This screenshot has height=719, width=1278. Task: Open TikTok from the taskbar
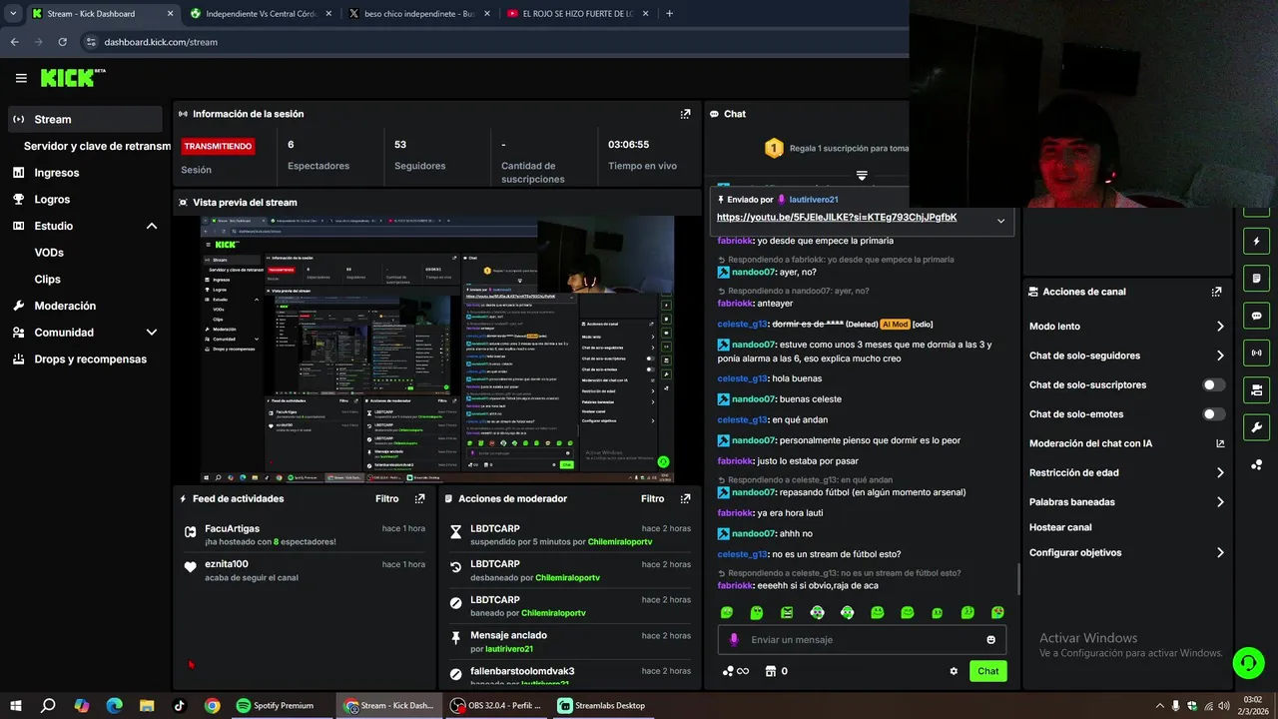coord(180,705)
